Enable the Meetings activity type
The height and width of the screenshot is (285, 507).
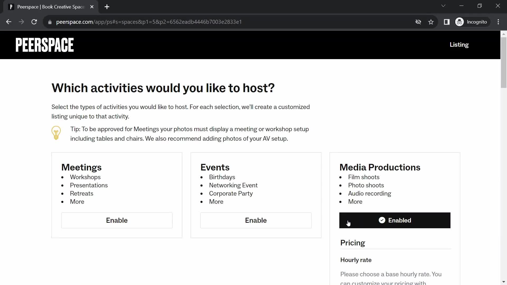(x=117, y=220)
